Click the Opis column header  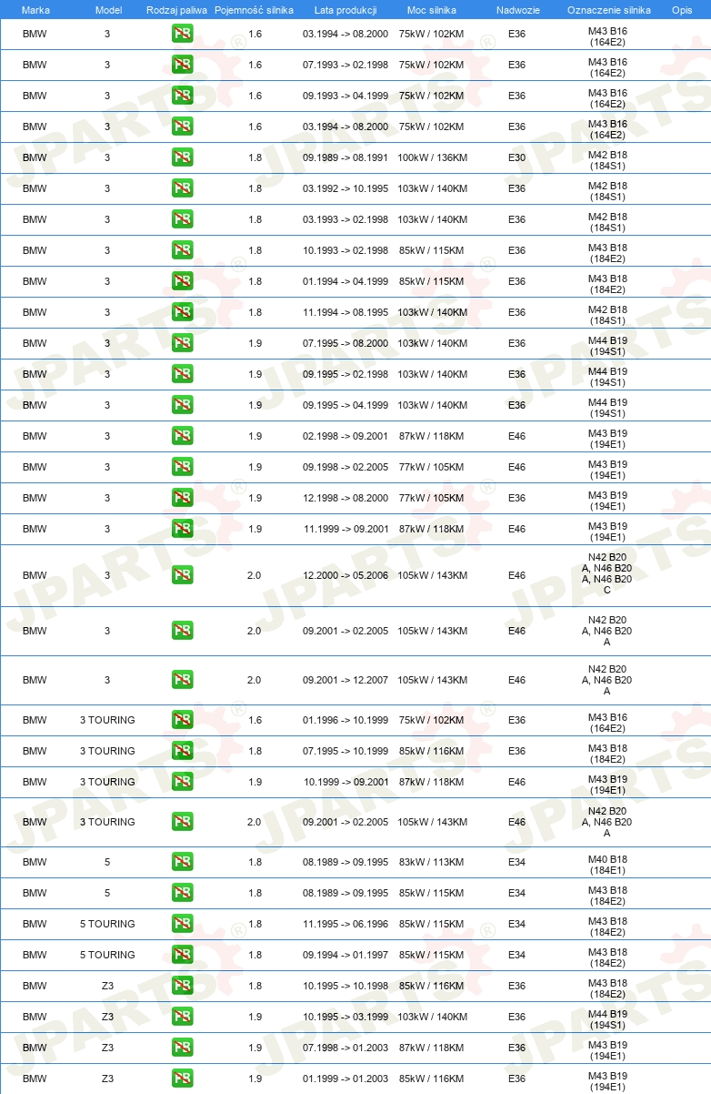pyautogui.click(x=681, y=10)
